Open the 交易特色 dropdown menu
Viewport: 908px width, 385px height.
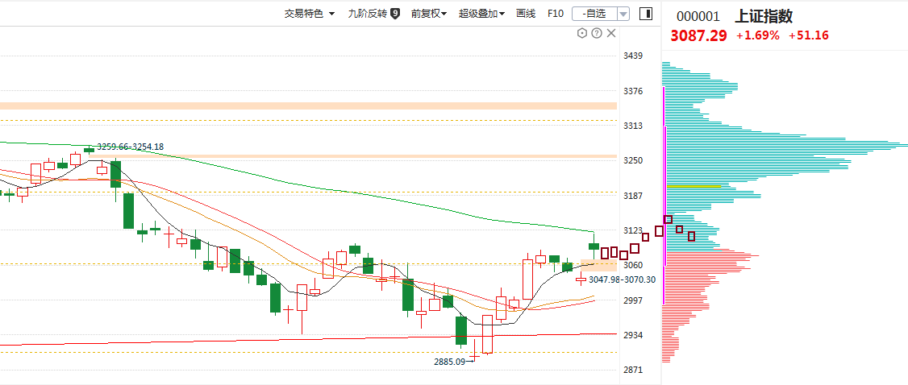coord(309,14)
